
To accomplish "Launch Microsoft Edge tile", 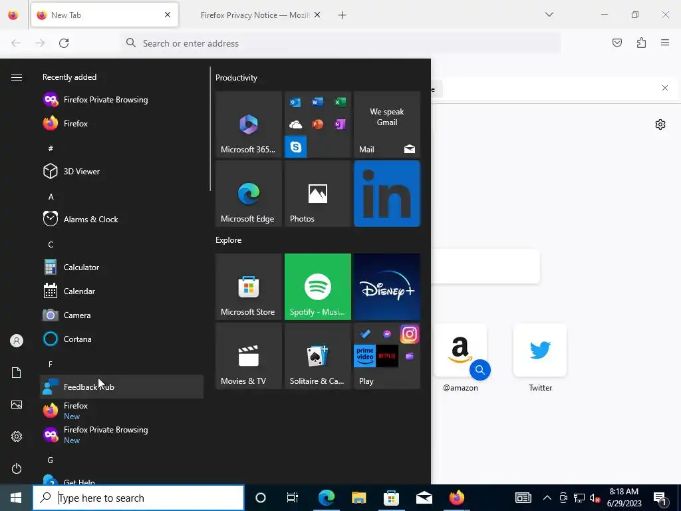I will click(x=249, y=194).
